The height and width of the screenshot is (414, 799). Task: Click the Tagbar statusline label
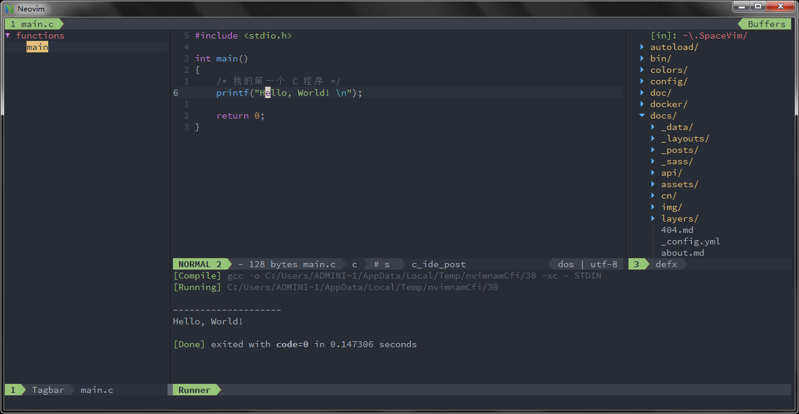tap(48, 390)
